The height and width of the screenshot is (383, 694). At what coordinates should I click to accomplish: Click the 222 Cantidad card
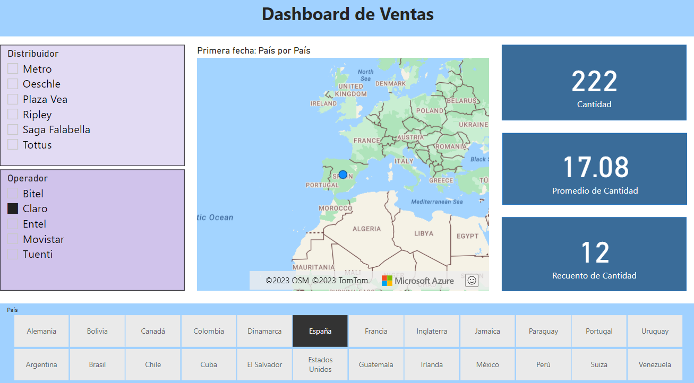pyautogui.click(x=594, y=83)
